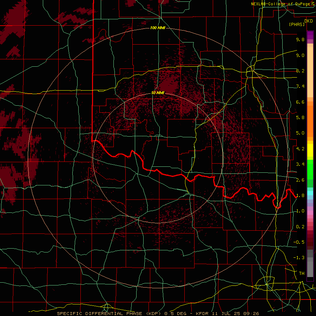Click the "50 NMI" range ring label

point(158,93)
